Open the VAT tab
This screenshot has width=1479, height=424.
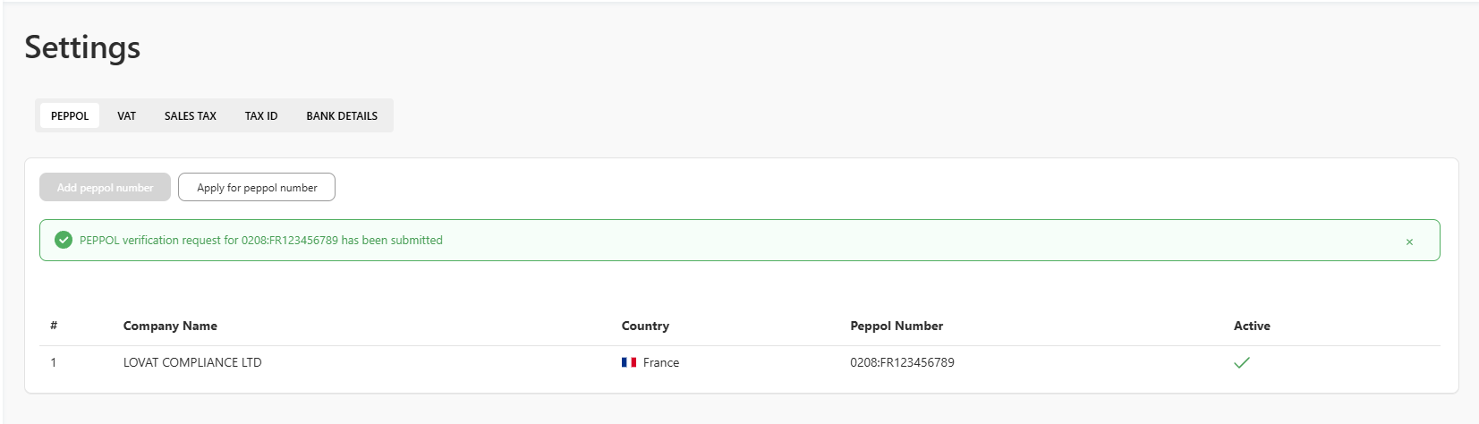click(x=126, y=115)
